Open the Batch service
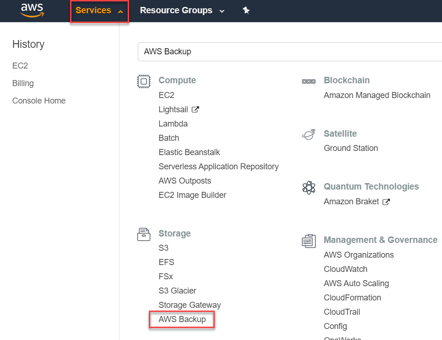Viewport: 442px width, 340px height. pos(169,138)
